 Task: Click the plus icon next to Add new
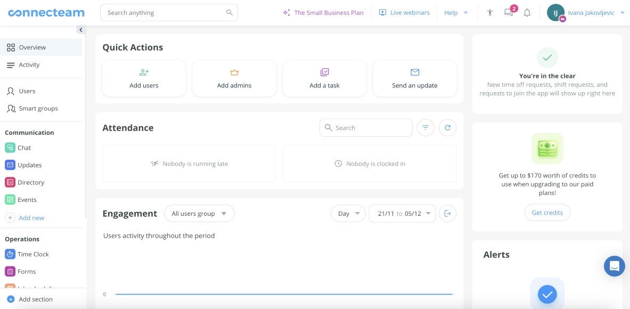(x=10, y=217)
